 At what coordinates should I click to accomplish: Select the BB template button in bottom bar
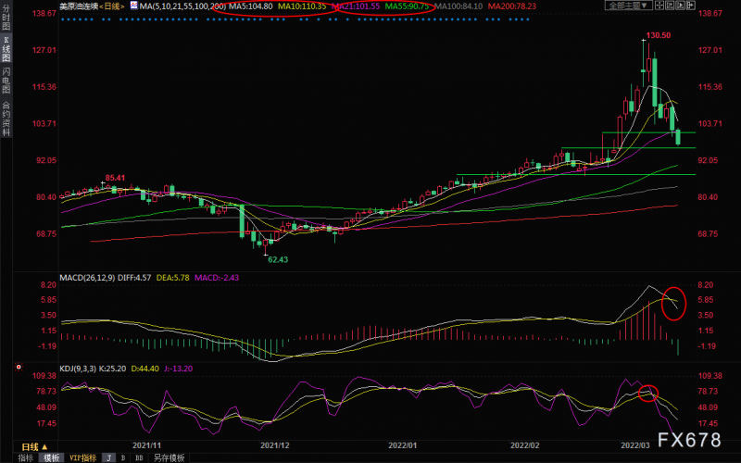pyautogui.click(x=138, y=457)
